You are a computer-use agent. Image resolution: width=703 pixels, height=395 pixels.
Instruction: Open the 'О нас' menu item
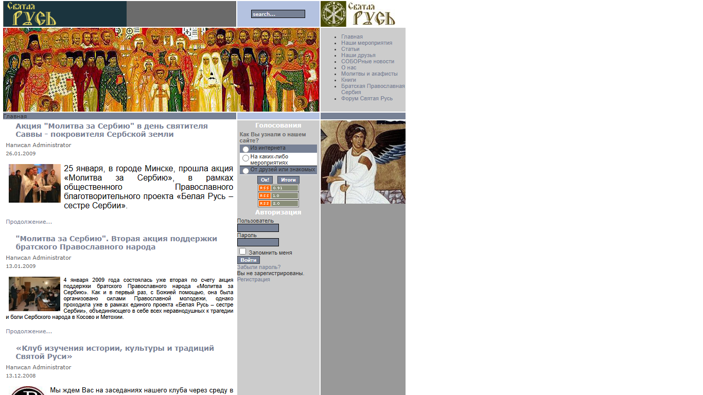coord(349,67)
